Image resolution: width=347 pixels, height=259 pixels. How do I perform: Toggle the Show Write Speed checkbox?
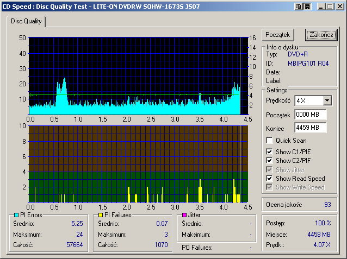[x=269, y=187]
